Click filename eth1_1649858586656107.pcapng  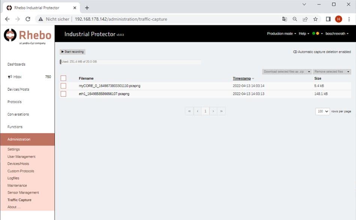click(x=104, y=94)
